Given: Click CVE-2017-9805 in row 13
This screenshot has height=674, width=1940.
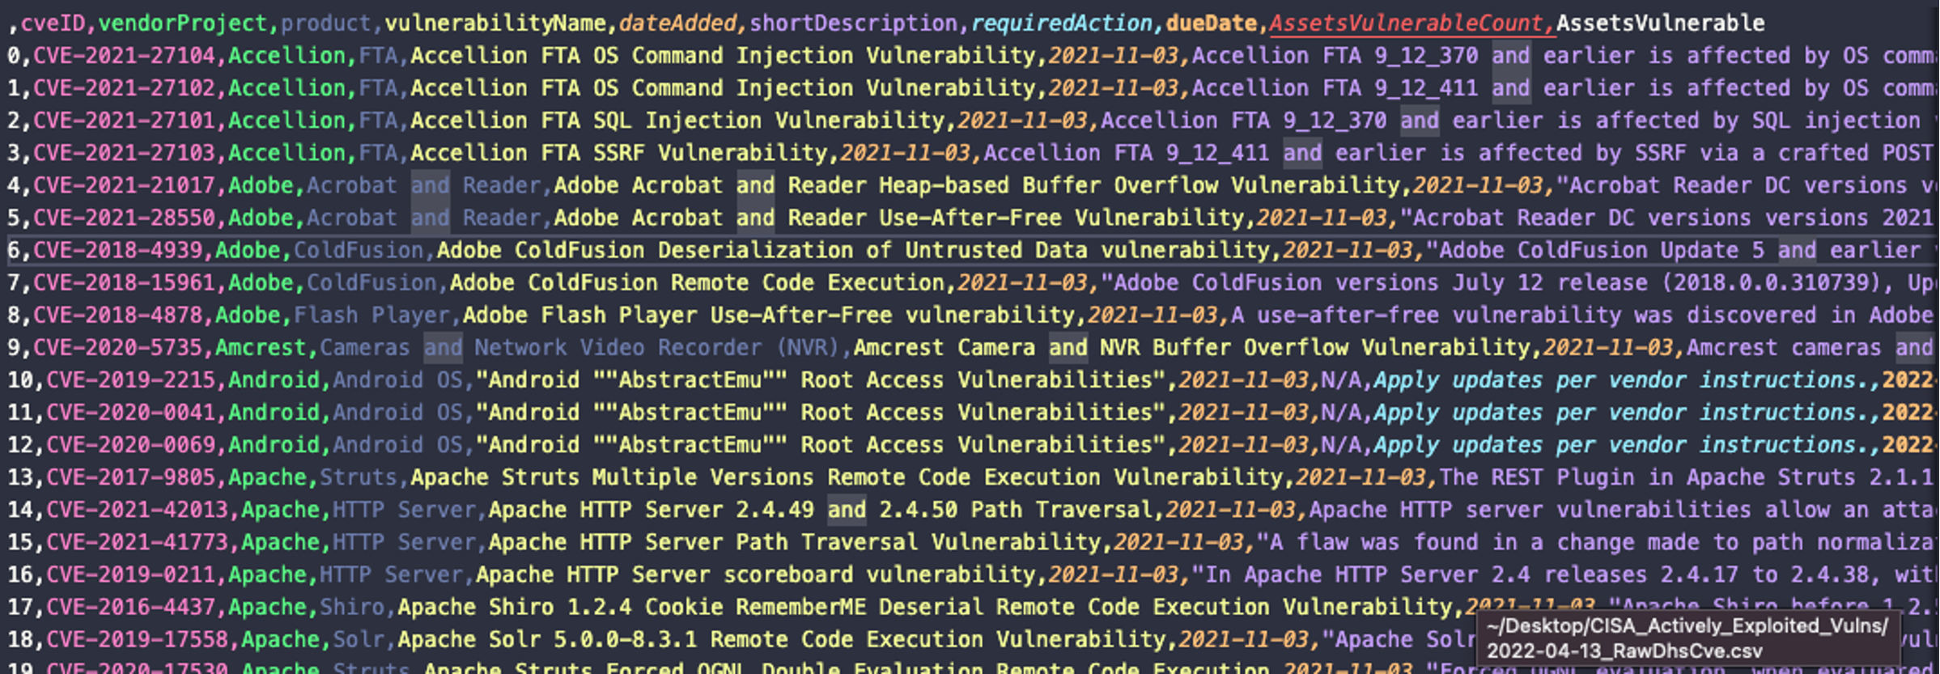Looking at the screenshot, I should (131, 477).
